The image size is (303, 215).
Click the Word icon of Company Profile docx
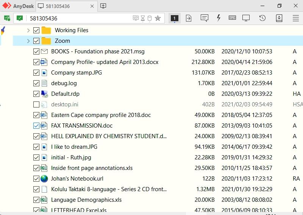44,62
